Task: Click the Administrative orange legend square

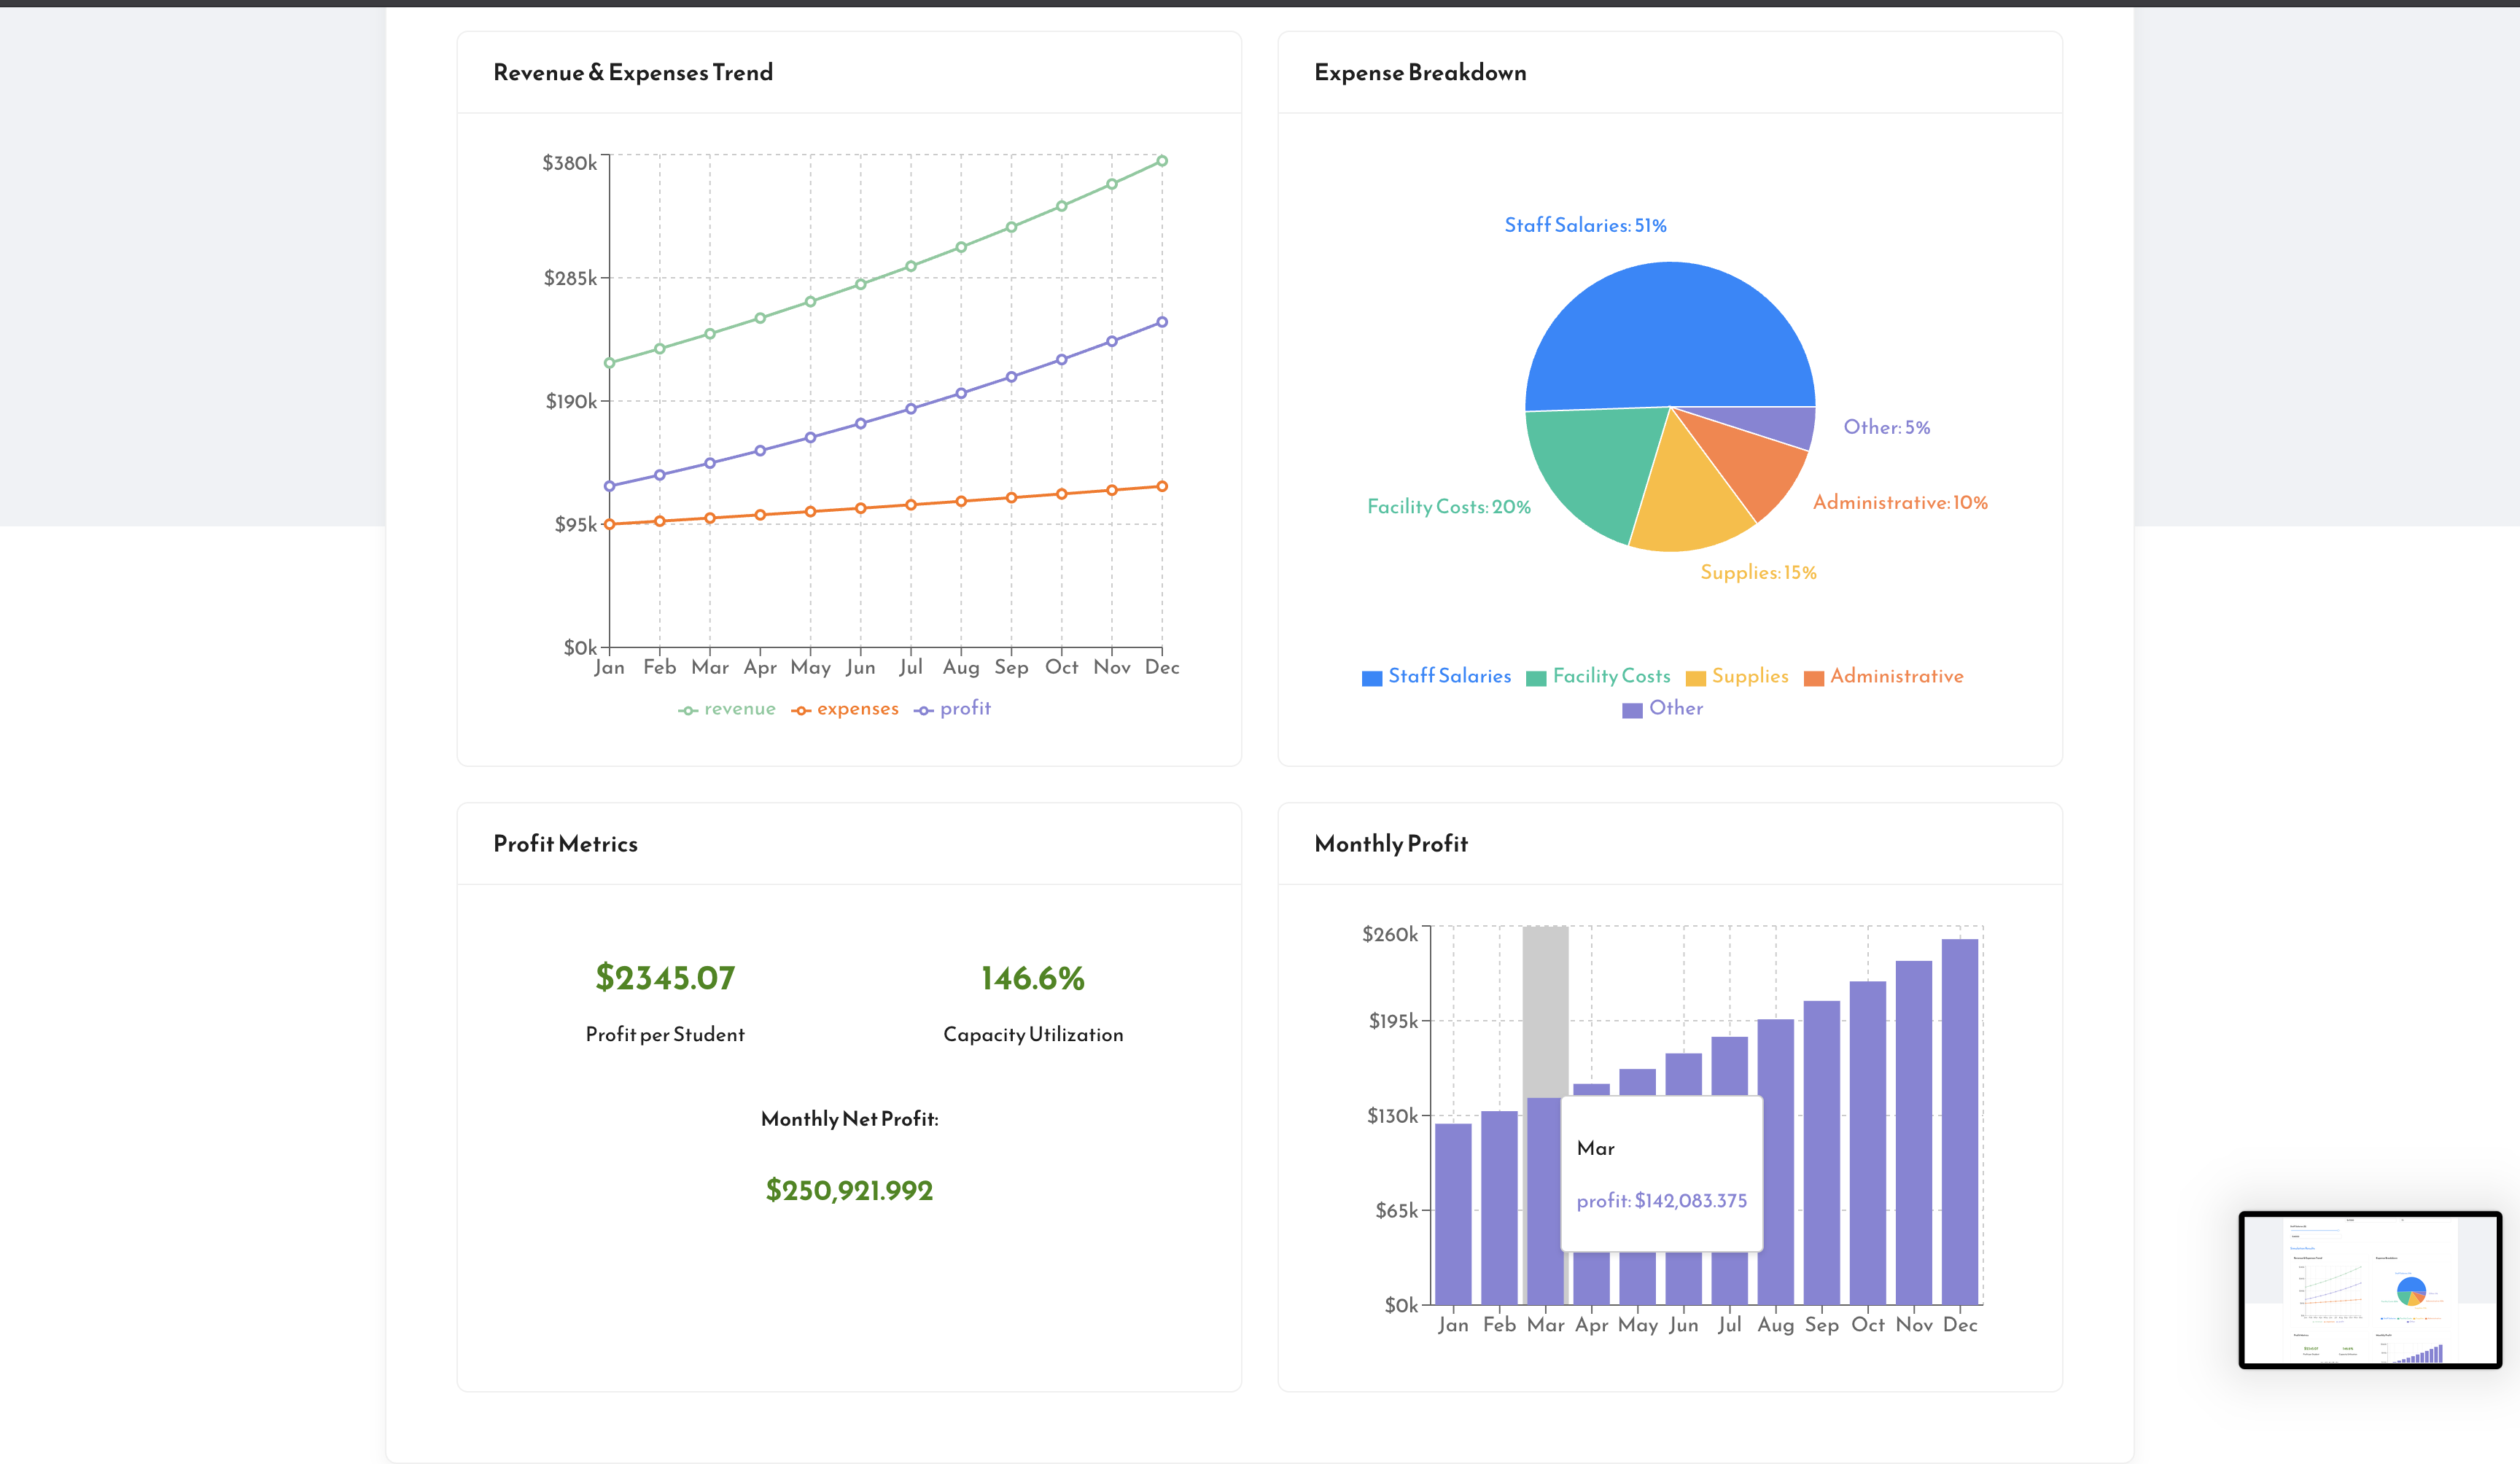Action: [x=1814, y=676]
